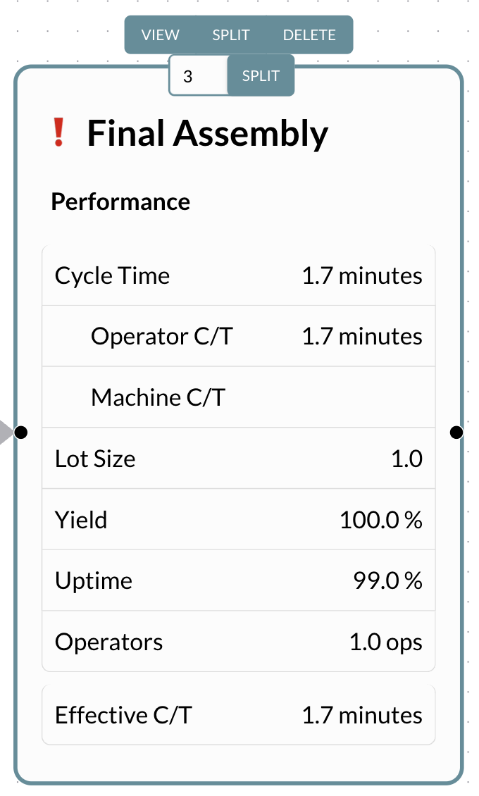Click the Lot Size value 1.0

point(406,459)
